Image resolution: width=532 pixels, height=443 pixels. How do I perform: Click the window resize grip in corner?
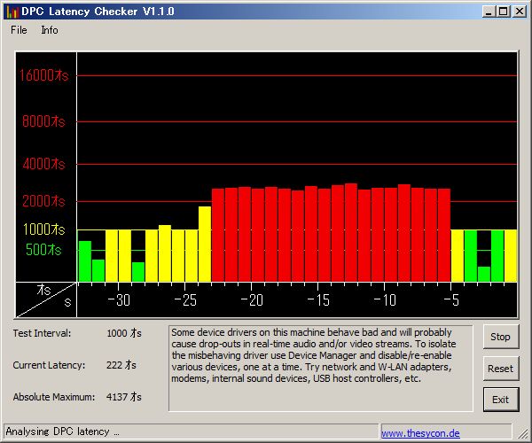tap(523, 434)
